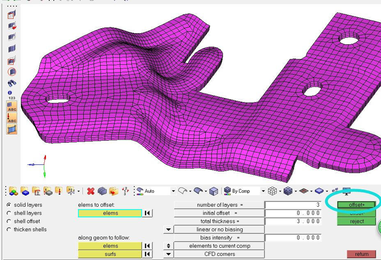The width and height of the screenshot is (381, 260).
Task: Expand the CFD corners dropdown
Action: coord(168,254)
